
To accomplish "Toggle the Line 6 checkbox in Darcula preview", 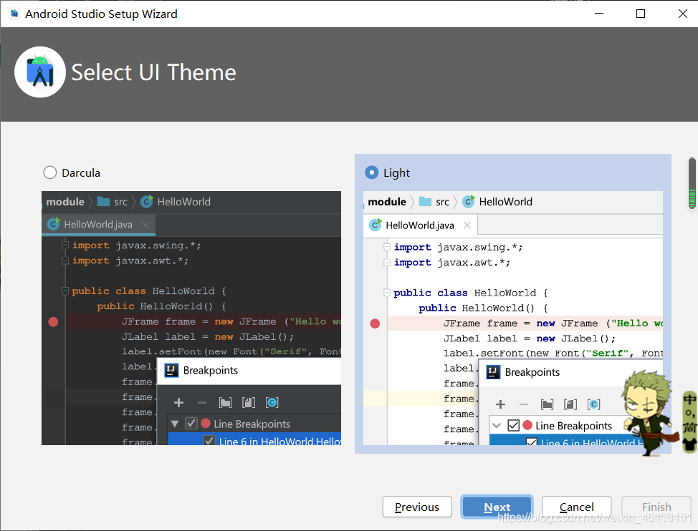I will (x=209, y=440).
